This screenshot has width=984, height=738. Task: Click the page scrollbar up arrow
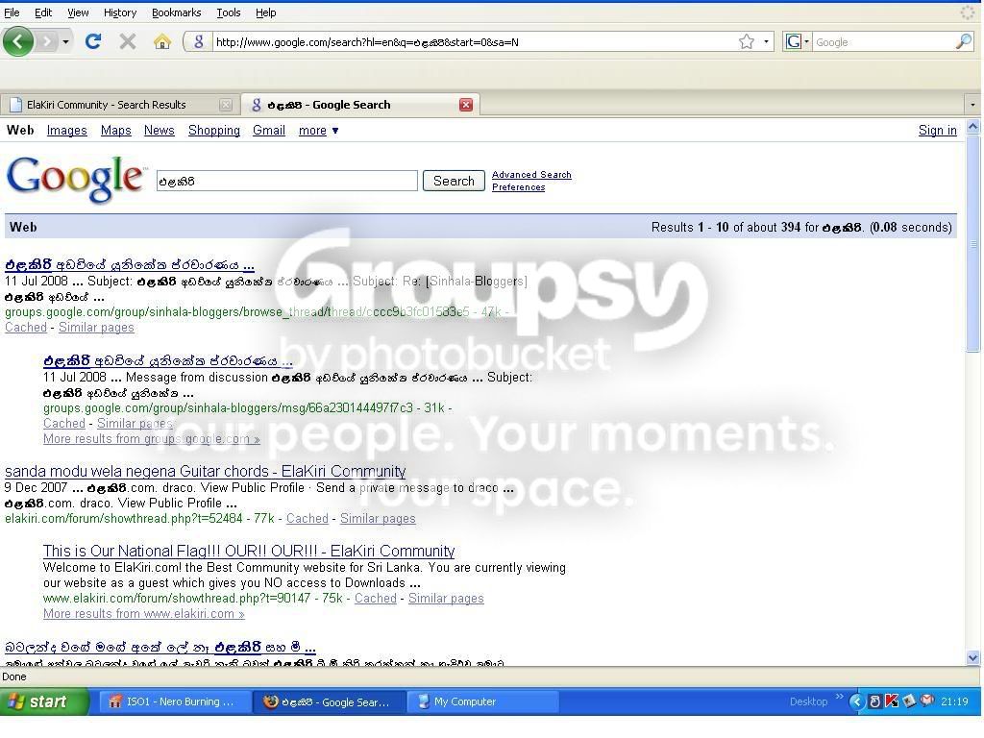(973, 128)
